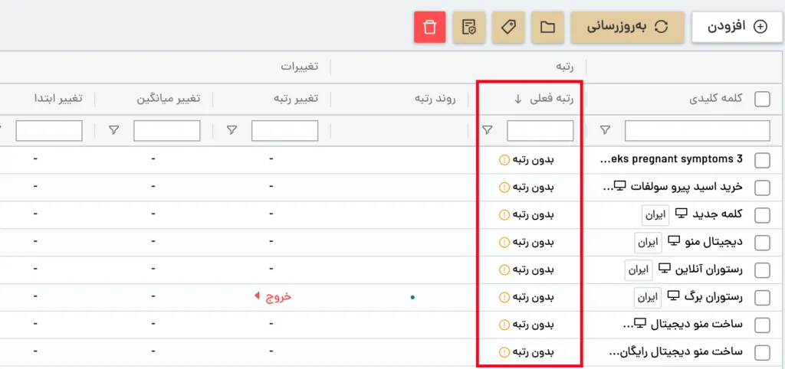Click desktop monitor icon beside دیجیتال منو
The height and width of the screenshot is (369, 785).
pos(675,241)
